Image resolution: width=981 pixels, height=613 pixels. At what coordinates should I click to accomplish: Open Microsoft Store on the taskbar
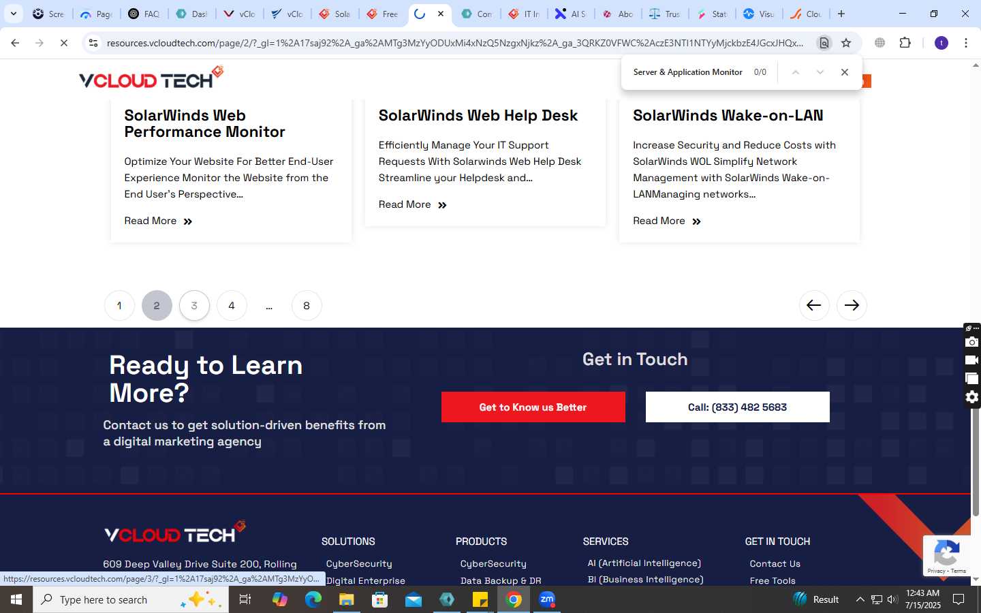coord(380,599)
